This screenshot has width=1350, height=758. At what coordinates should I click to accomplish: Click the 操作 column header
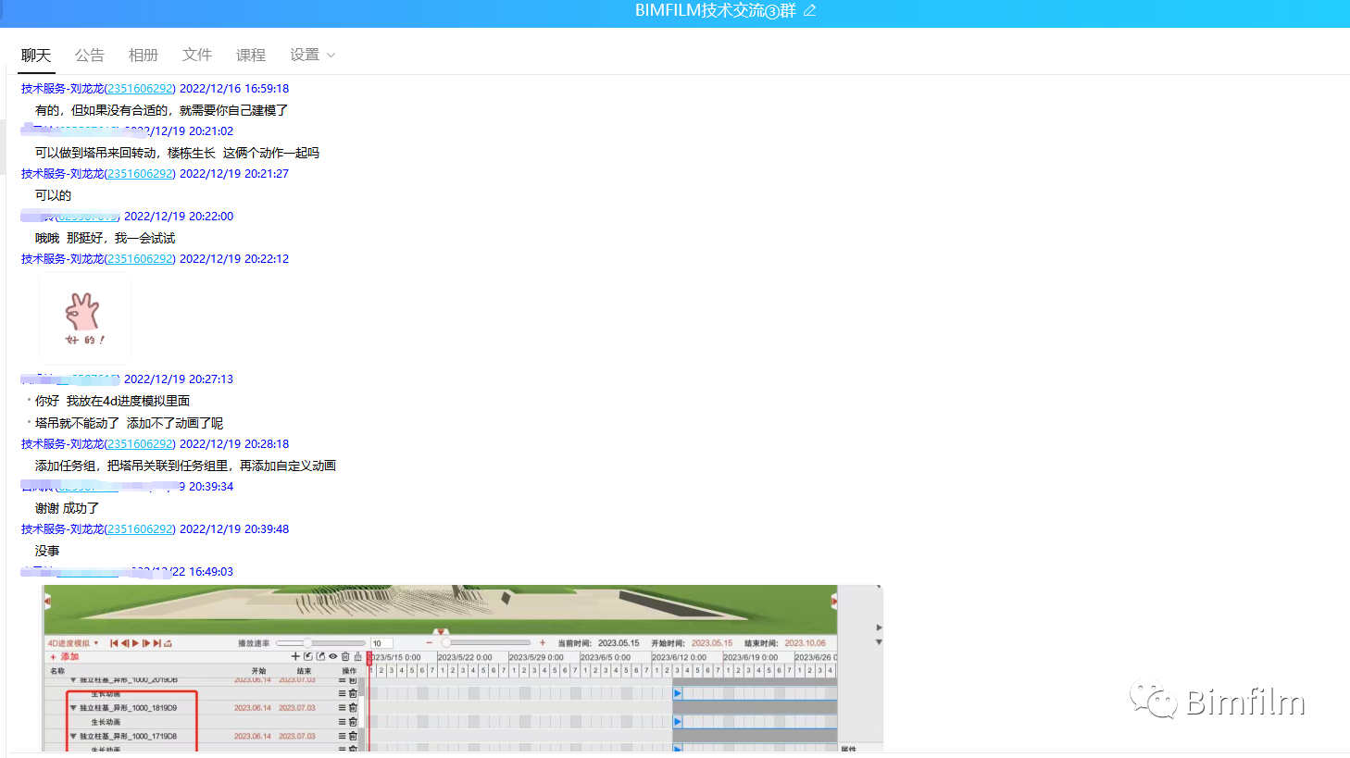(349, 671)
